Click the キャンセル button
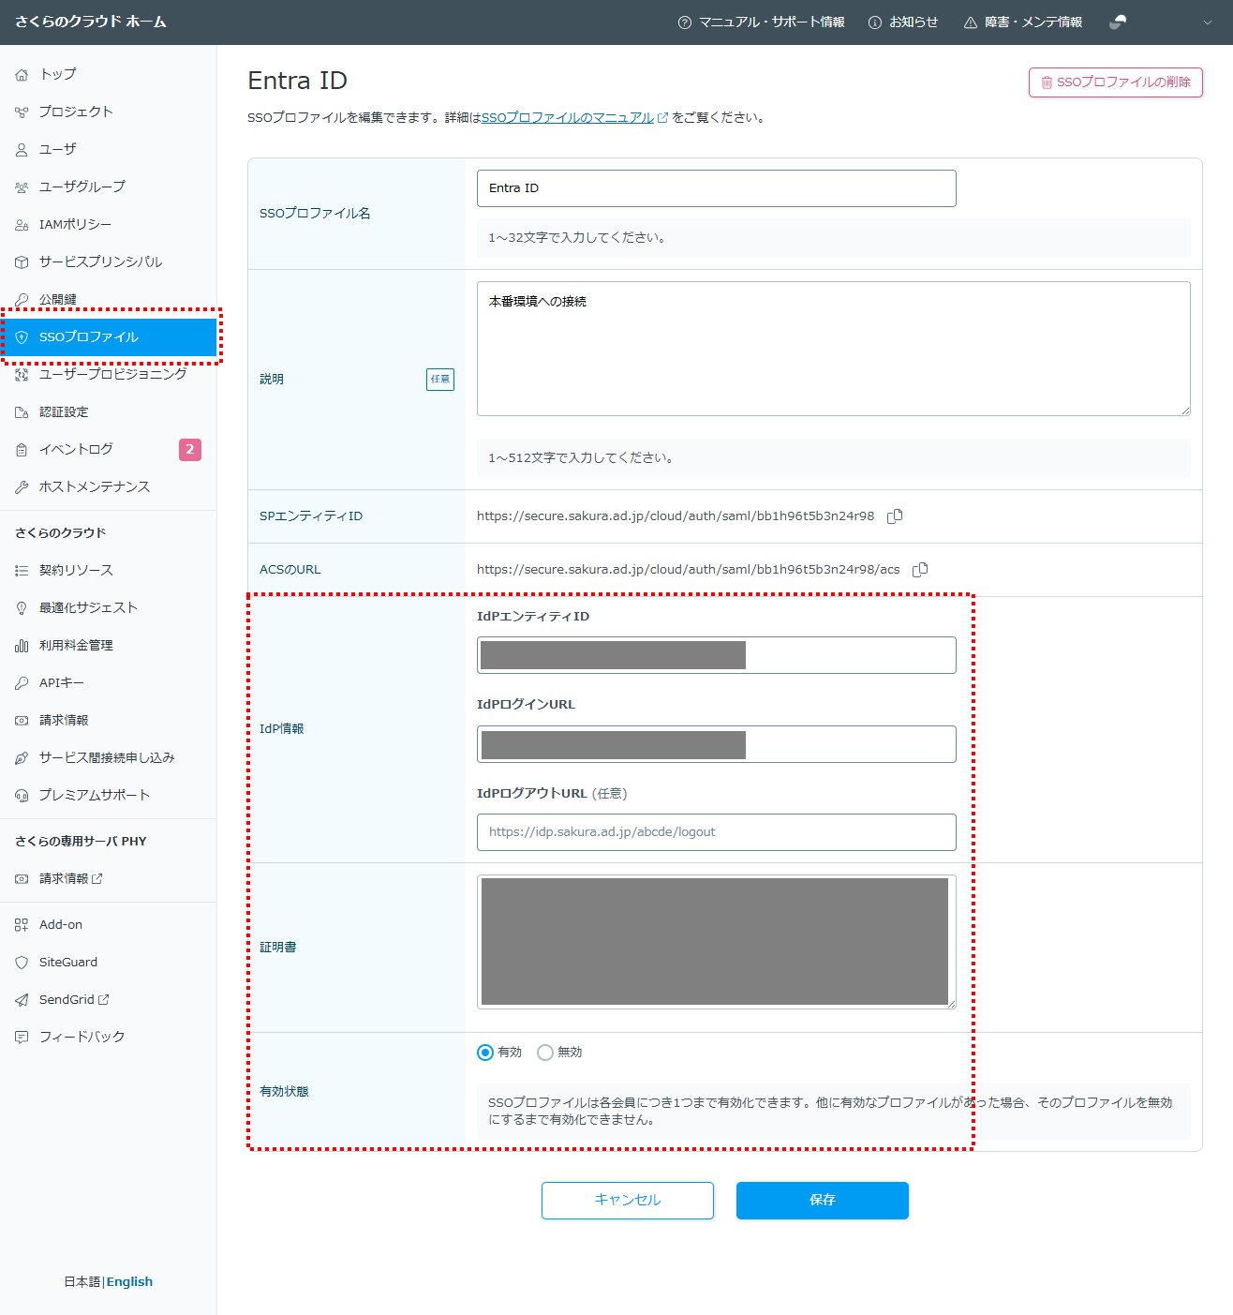The height and width of the screenshot is (1315, 1233). [627, 1201]
